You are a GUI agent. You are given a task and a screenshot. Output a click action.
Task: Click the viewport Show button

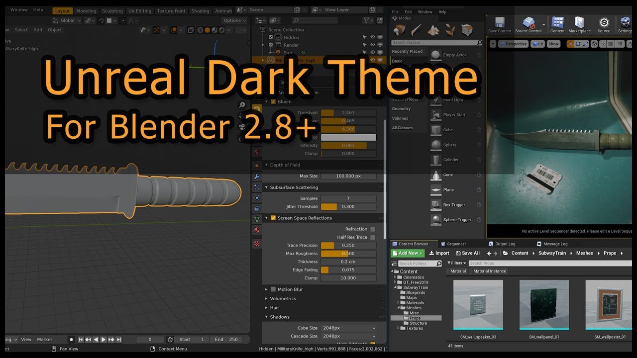pos(553,44)
